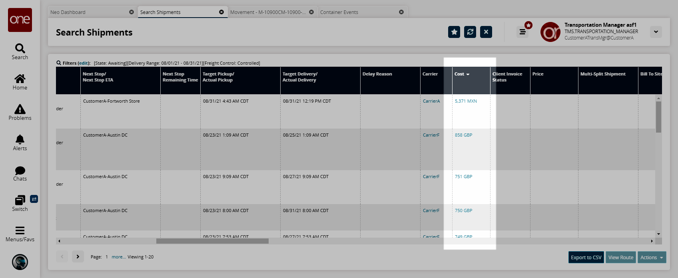This screenshot has height=278, width=678.
Task: Open the header hamburger menu icon
Action: tap(522, 32)
